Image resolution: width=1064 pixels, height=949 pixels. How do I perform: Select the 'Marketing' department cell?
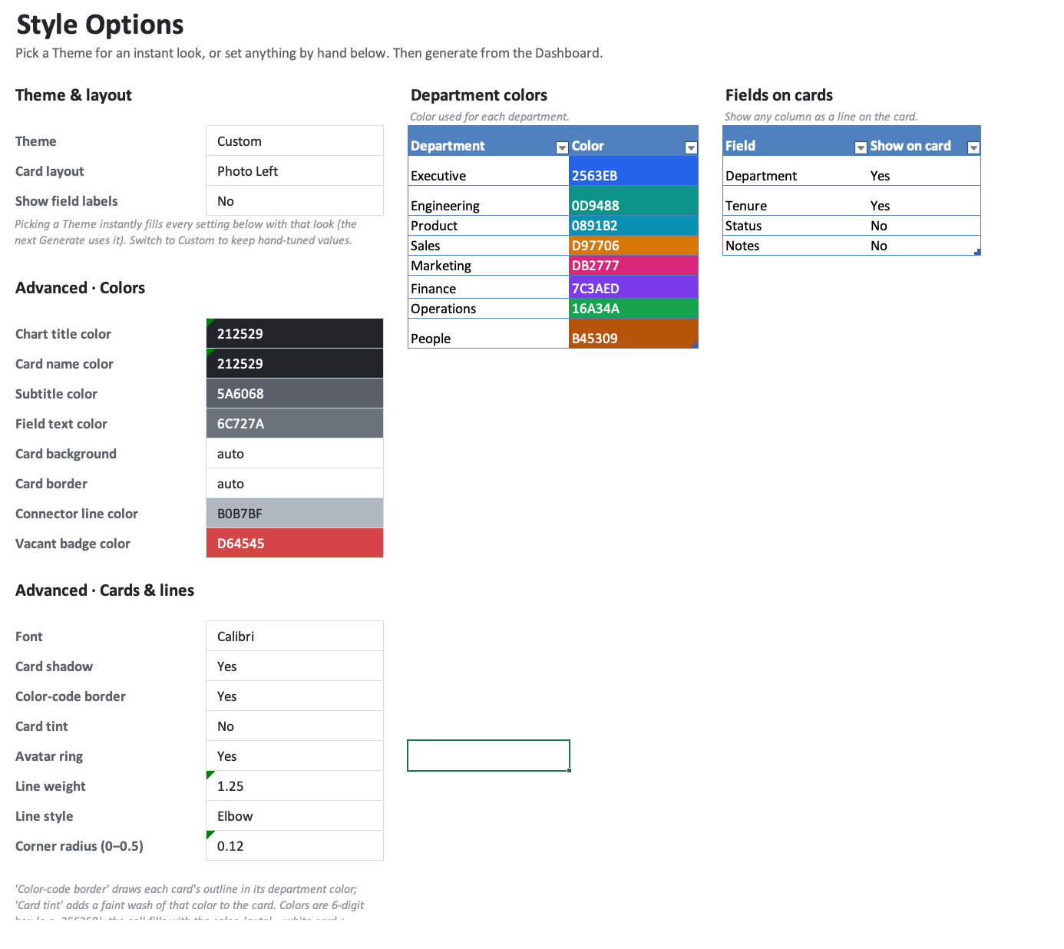click(x=488, y=265)
